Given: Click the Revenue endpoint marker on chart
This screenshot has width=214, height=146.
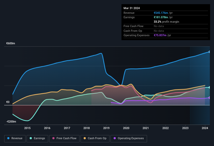Looking at the screenshot, I should click(x=210, y=52).
